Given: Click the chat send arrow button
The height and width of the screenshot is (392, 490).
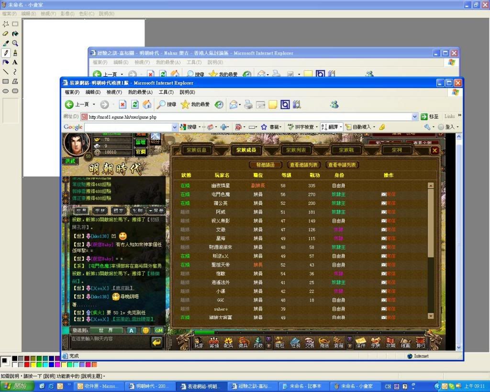Looking at the screenshot, I should point(156,342).
